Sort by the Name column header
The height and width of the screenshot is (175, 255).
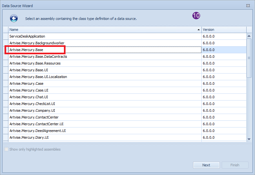105,30
